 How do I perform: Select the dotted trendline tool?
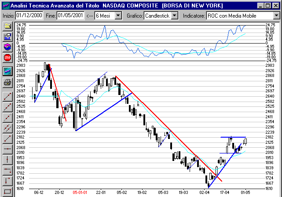coord(7,117)
